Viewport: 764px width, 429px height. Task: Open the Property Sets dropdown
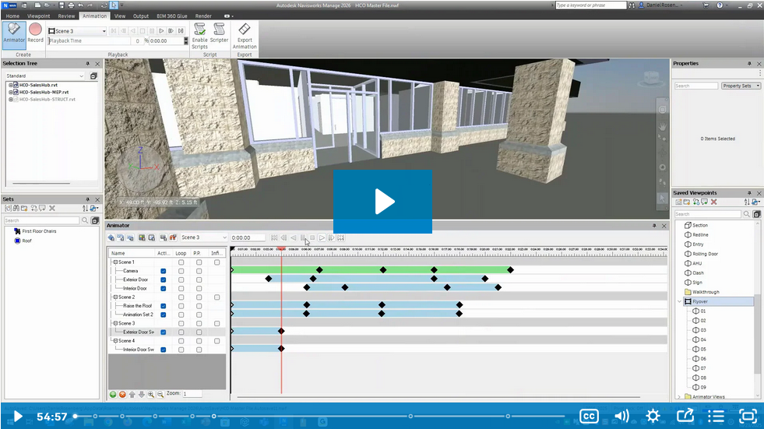(741, 86)
